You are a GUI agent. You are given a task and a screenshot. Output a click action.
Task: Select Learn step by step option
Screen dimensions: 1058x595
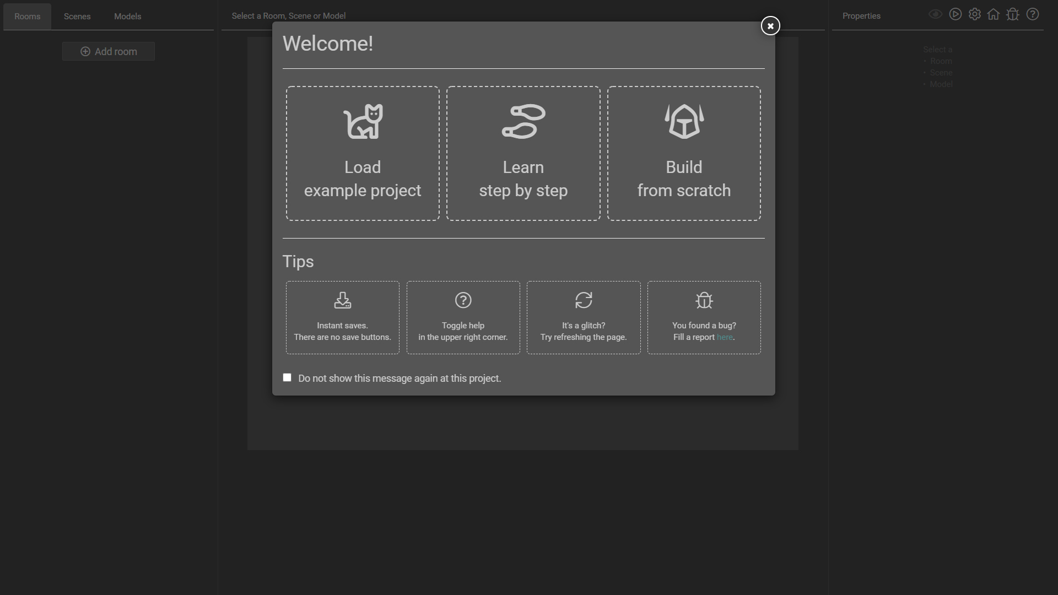click(x=523, y=153)
